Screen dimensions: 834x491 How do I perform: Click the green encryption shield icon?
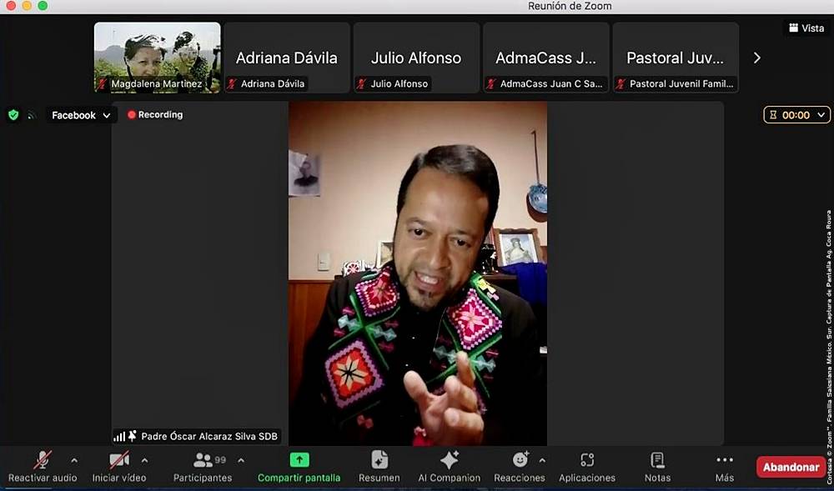[13, 115]
